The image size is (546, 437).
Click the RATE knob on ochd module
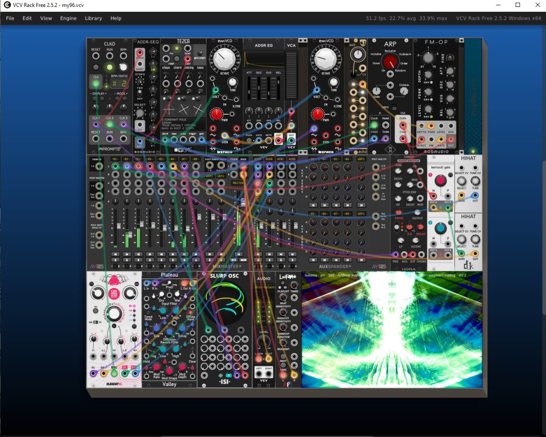click(358, 54)
